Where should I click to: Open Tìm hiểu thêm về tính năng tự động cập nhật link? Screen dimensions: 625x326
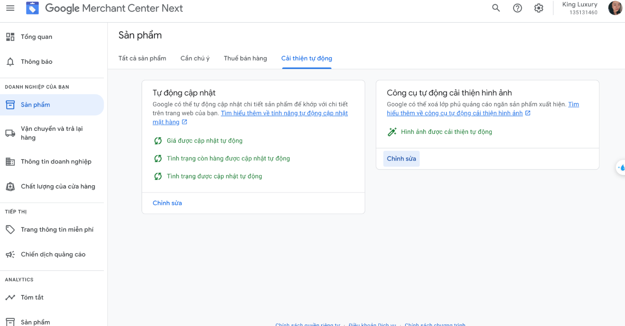(x=284, y=113)
